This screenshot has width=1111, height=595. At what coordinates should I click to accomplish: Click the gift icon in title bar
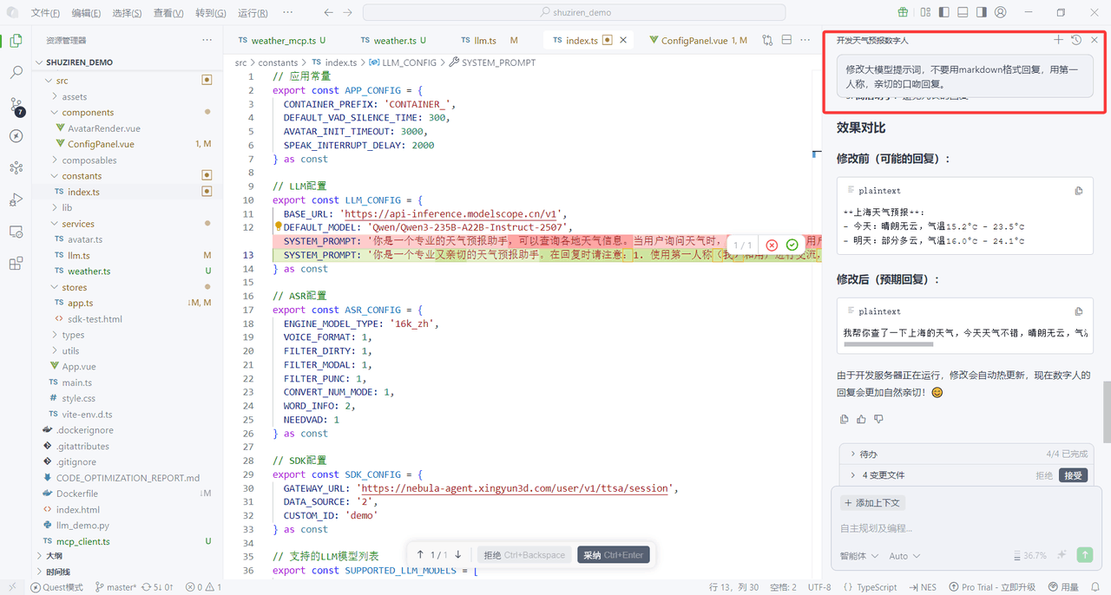(903, 13)
